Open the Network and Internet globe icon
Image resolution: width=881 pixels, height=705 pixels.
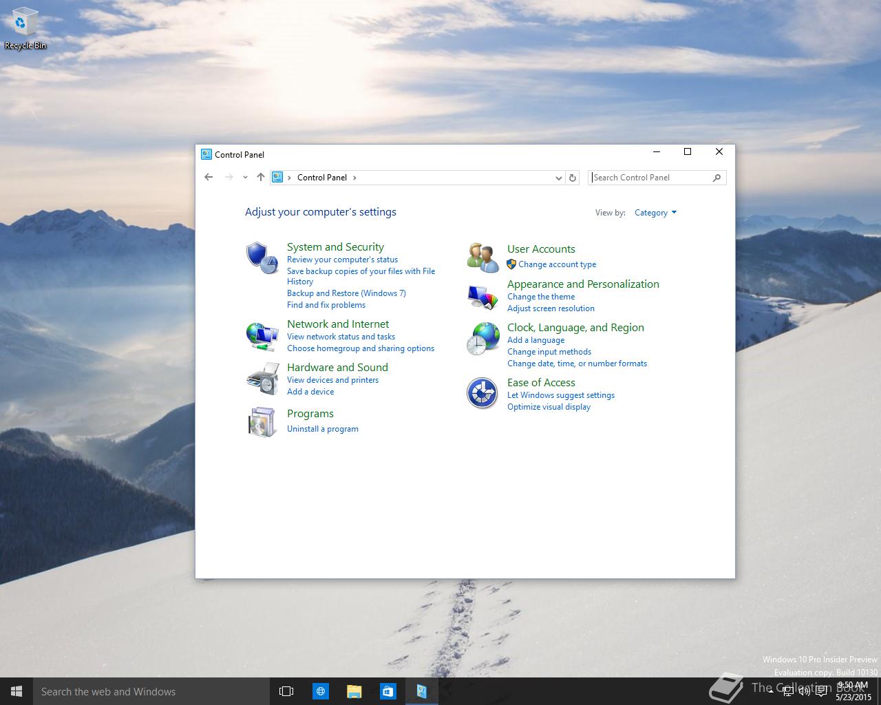click(262, 337)
